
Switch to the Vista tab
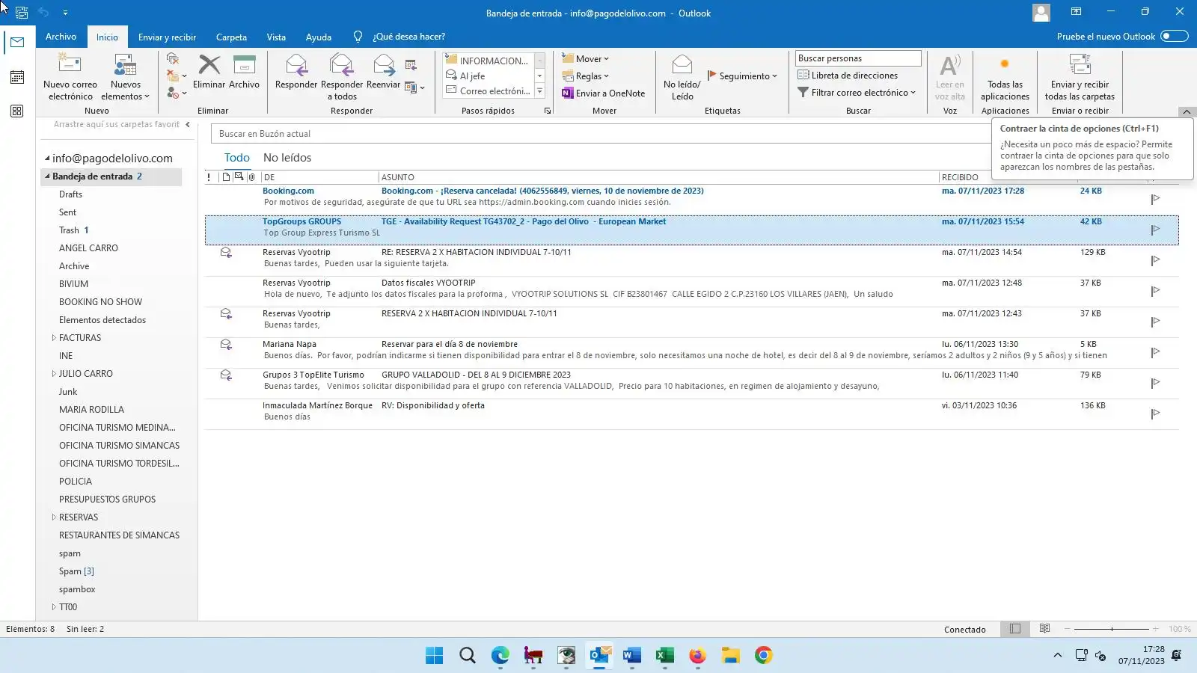point(276,37)
